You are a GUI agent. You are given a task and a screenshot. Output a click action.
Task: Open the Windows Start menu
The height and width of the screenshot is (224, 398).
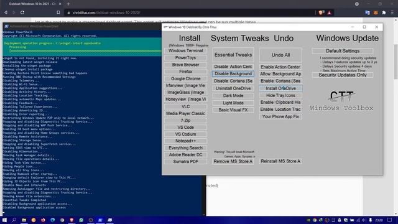4,220
